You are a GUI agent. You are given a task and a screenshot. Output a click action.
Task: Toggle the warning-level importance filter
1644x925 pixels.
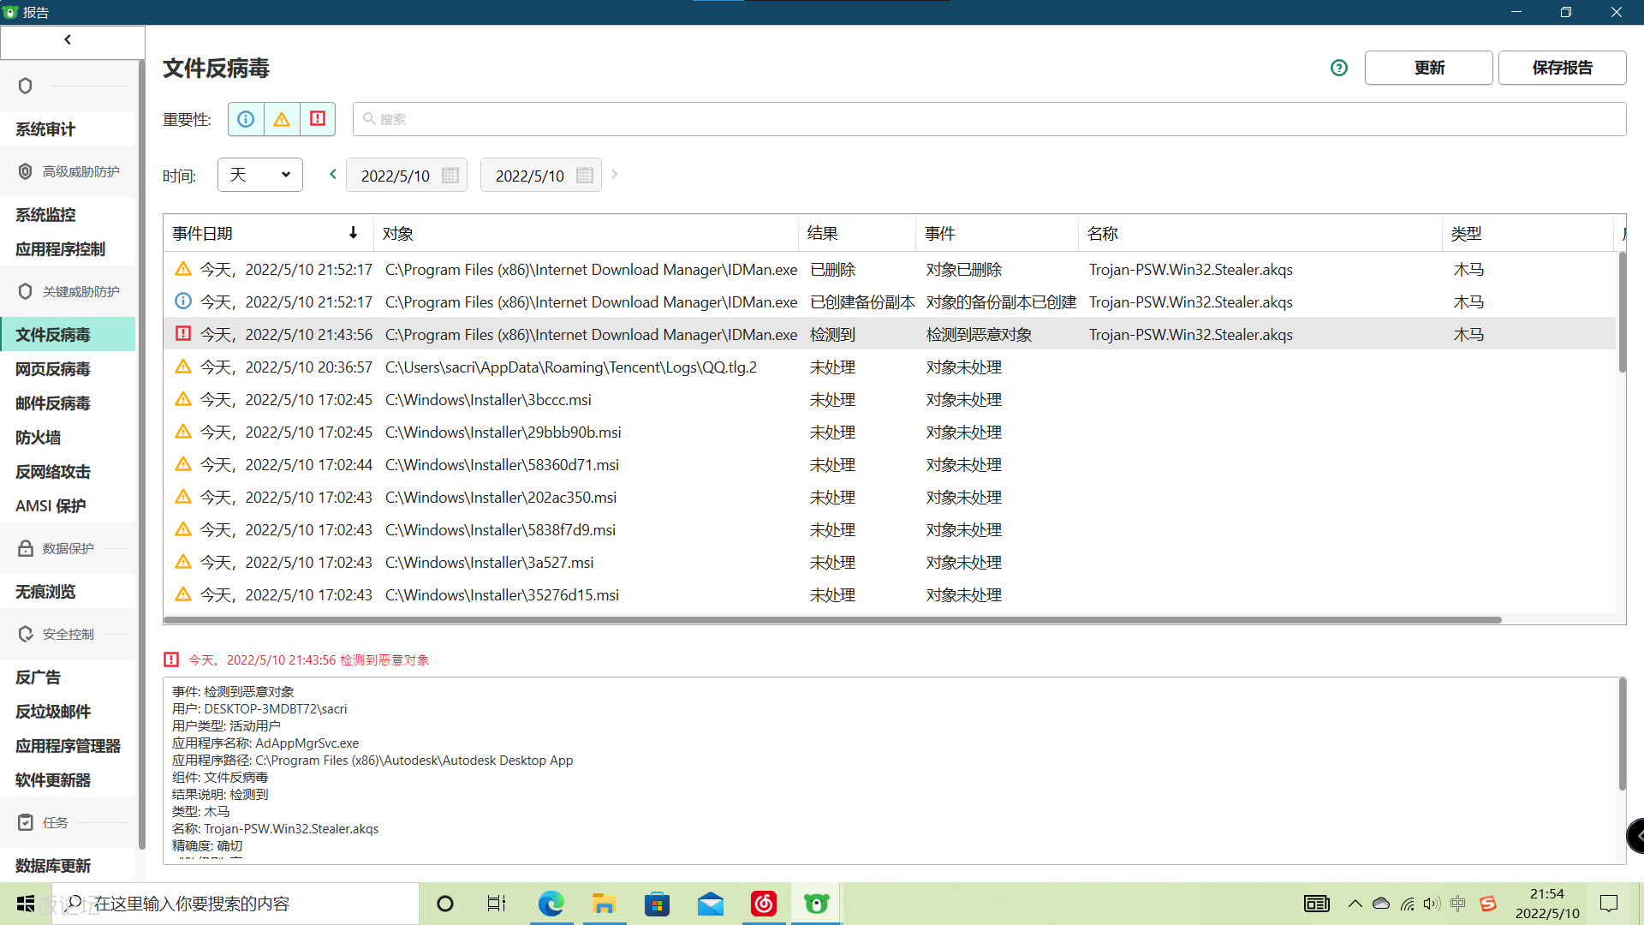pyautogui.click(x=282, y=119)
